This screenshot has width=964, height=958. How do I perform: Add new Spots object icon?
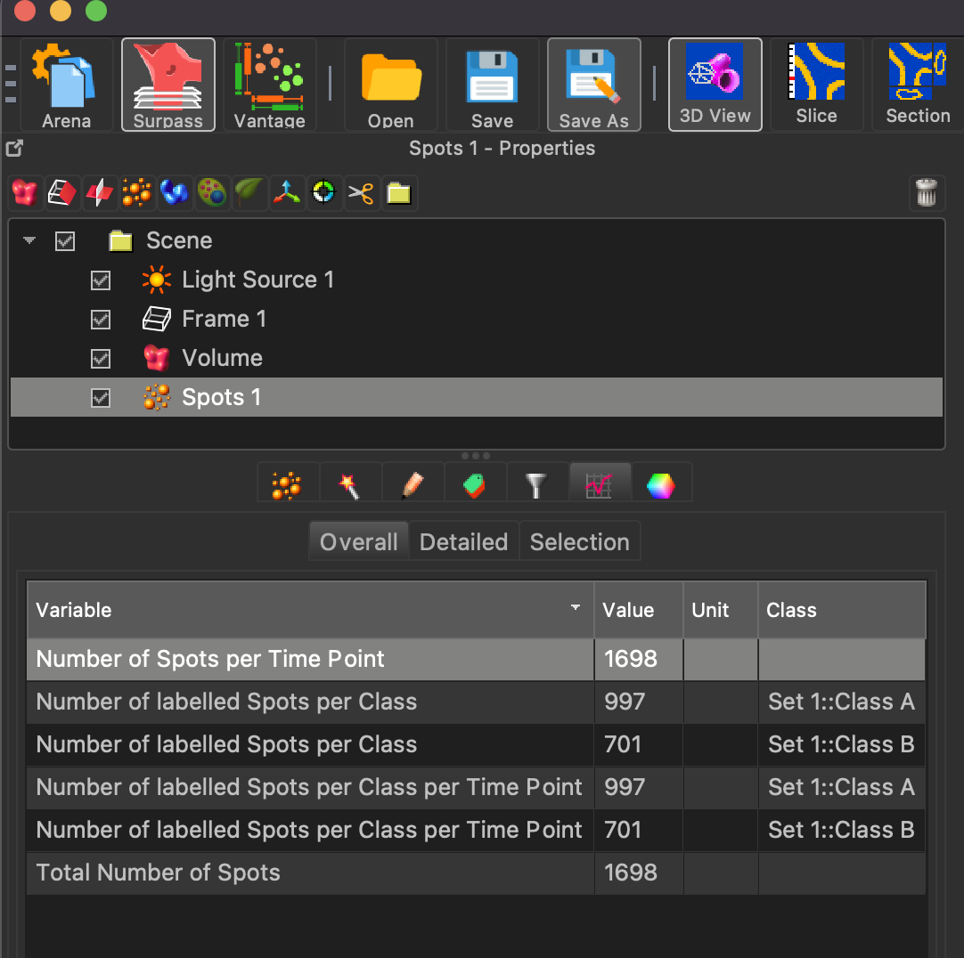pyautogui.click(x=137, y=193)
